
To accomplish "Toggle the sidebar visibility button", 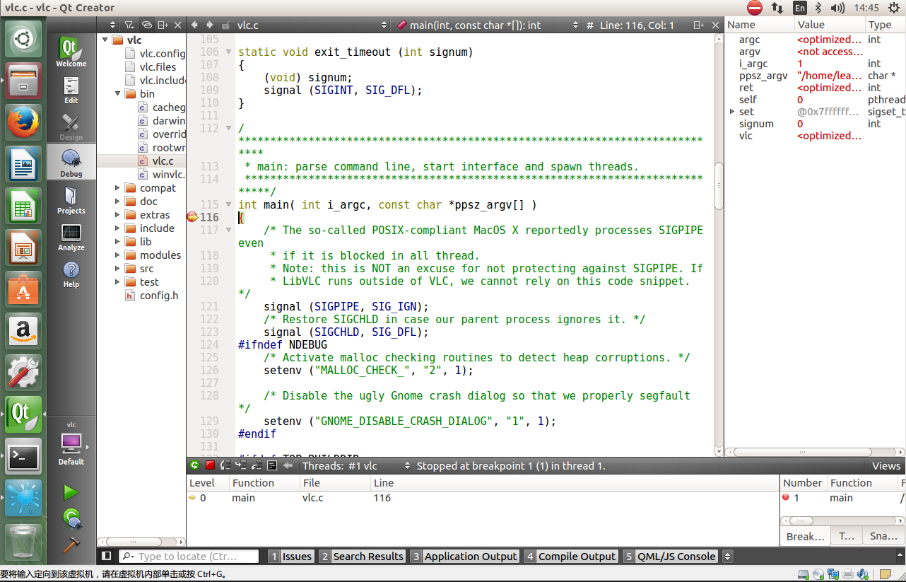I will click(107, 557).
